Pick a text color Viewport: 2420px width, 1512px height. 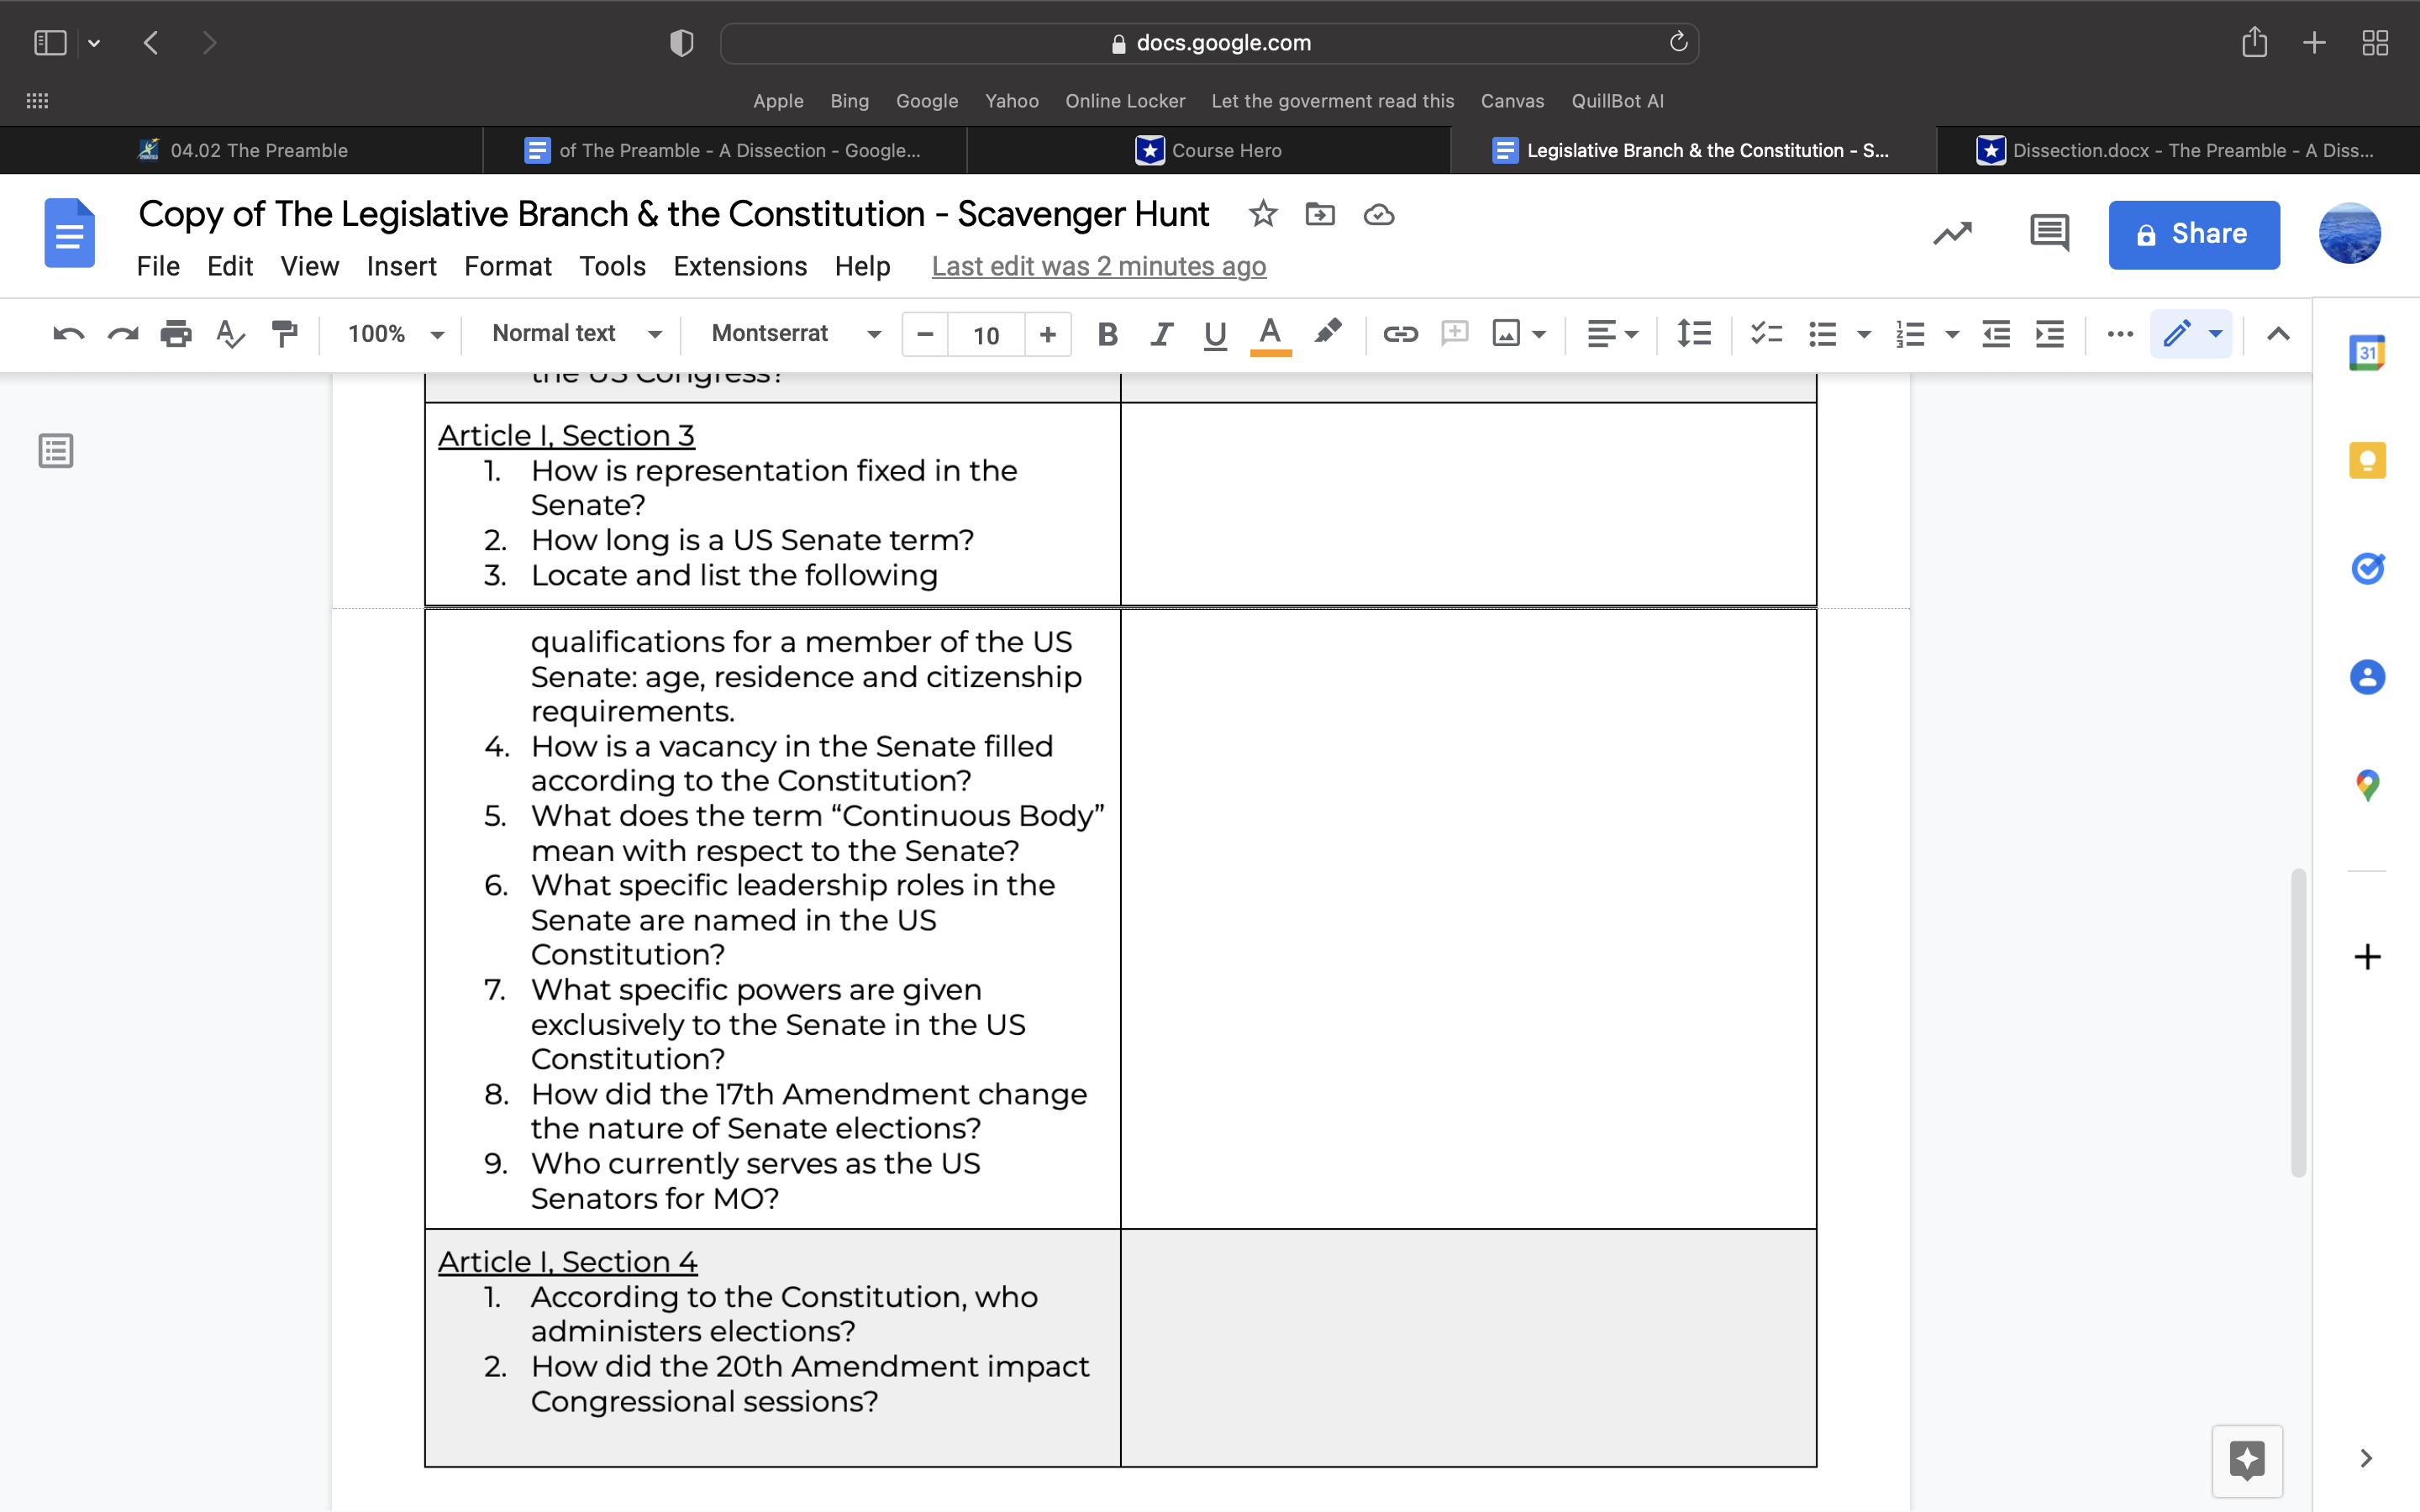[x=1269, y=334]
